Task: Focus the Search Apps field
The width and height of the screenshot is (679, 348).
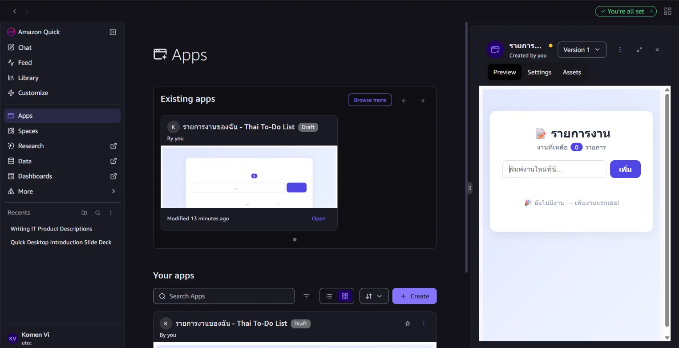Action: pos(224,296)
